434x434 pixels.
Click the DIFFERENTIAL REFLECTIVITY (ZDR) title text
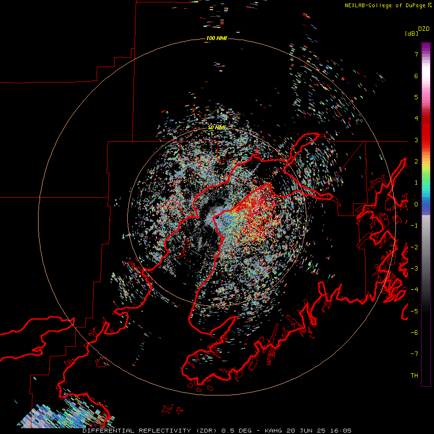click(x=150, y=431)
